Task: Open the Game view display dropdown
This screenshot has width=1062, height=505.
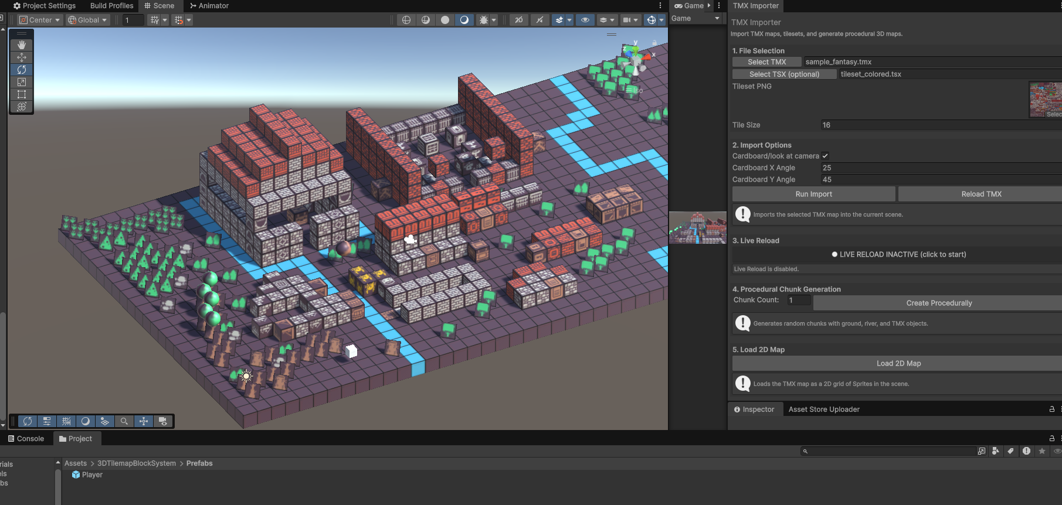Action: point(695,19)
